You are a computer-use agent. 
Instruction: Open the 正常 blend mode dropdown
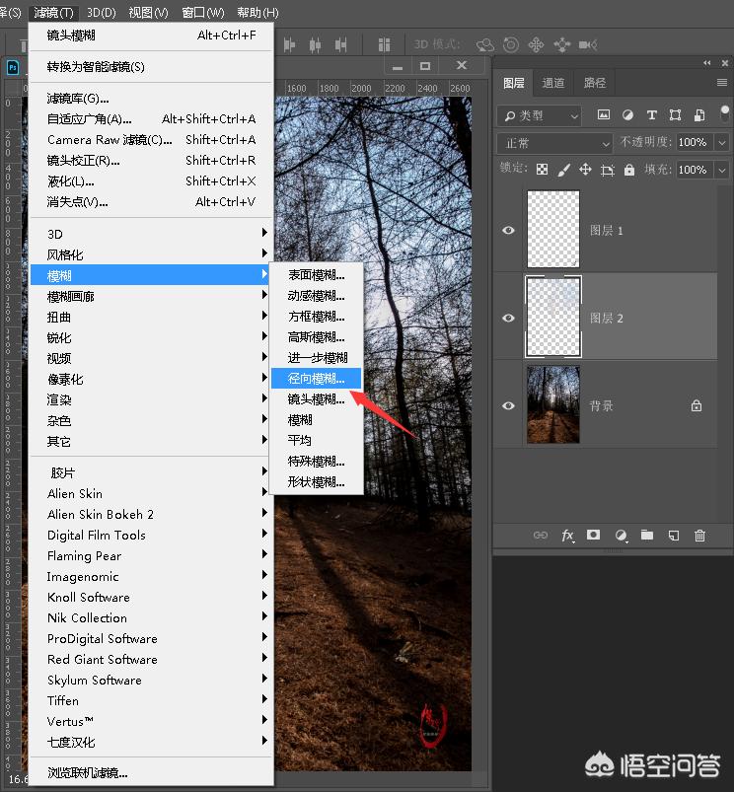tap(555, 143)
